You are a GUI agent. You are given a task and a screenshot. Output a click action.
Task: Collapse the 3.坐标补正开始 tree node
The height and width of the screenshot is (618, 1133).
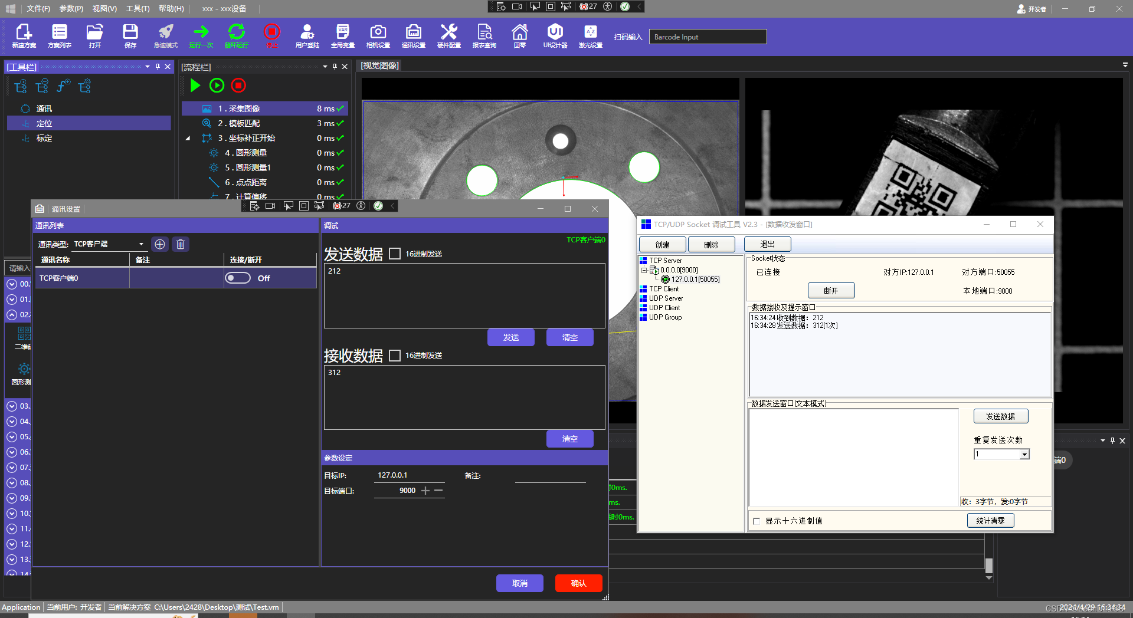coord(188,138)
